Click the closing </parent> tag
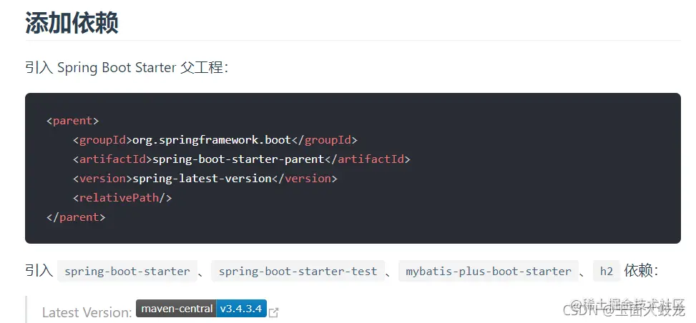The image size is (696, 323). (76, 217)
